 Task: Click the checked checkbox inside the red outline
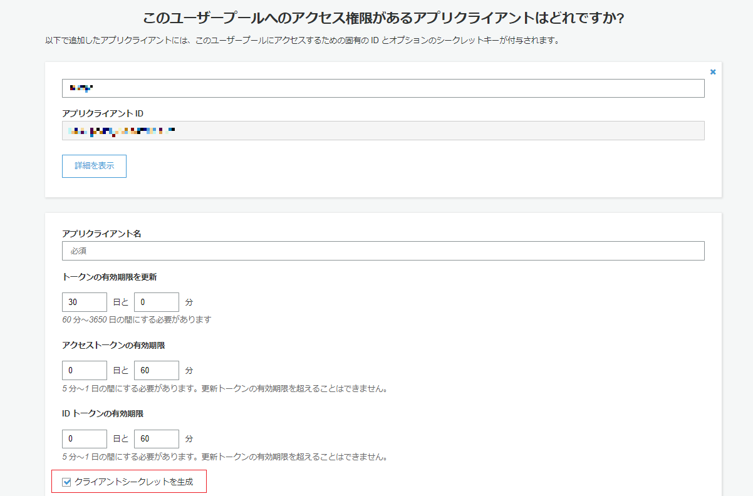click(66, 482)
